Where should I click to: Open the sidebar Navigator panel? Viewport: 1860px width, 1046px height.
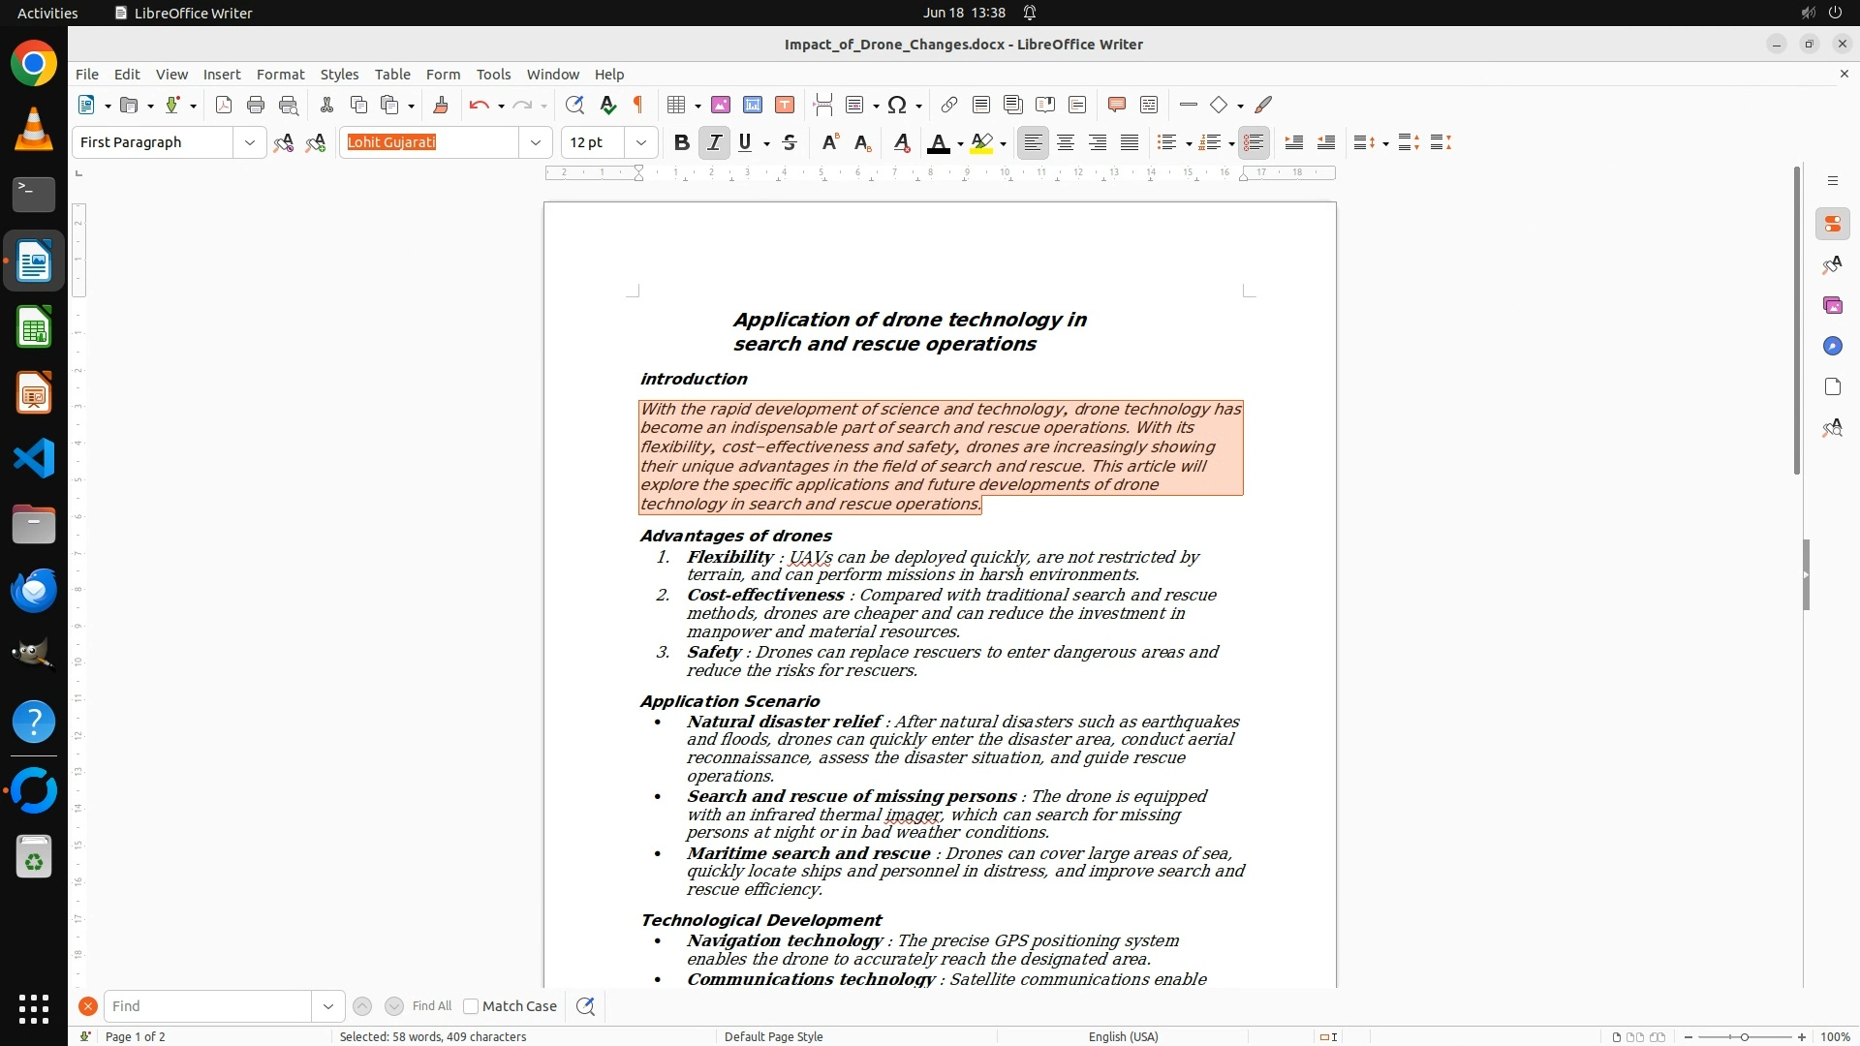1832,346
